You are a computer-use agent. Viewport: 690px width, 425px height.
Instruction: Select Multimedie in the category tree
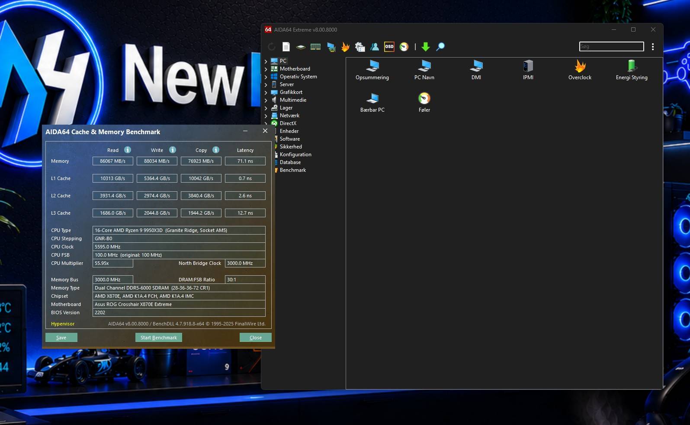tap(293, 100)
